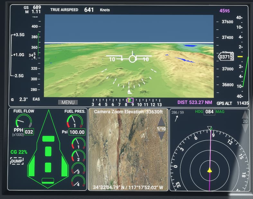
Task: Decrease camera zoom with the down arrow
Action: coord(161,136)
